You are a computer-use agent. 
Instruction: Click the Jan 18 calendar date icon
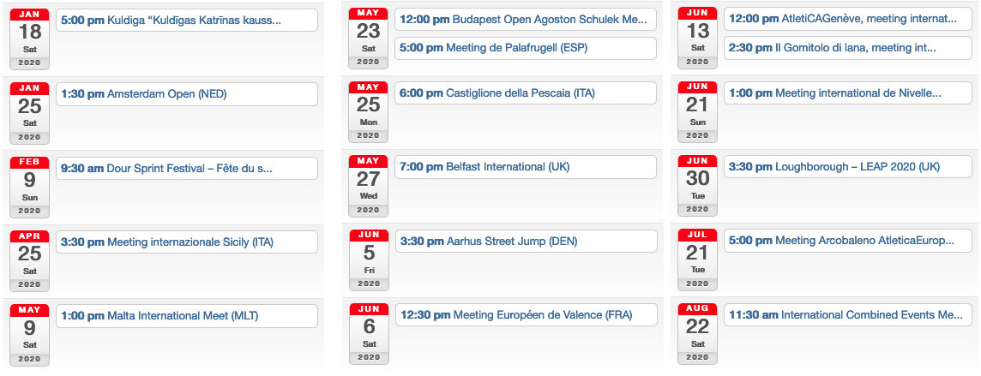(x=29, y=39)
